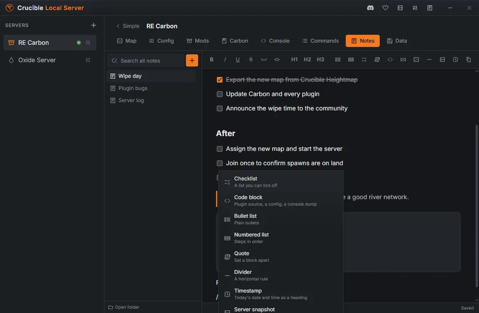Choose Timestamp from the slash menu

(281, 294)
